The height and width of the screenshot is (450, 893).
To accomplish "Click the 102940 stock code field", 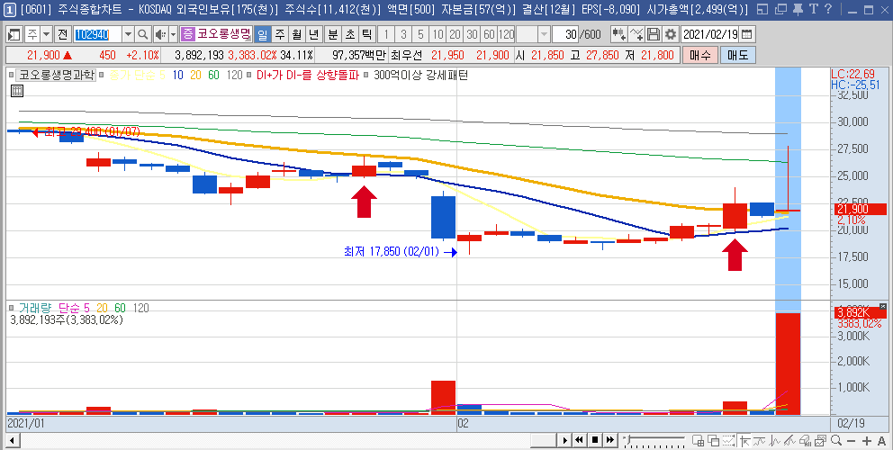I will (97, 35).
